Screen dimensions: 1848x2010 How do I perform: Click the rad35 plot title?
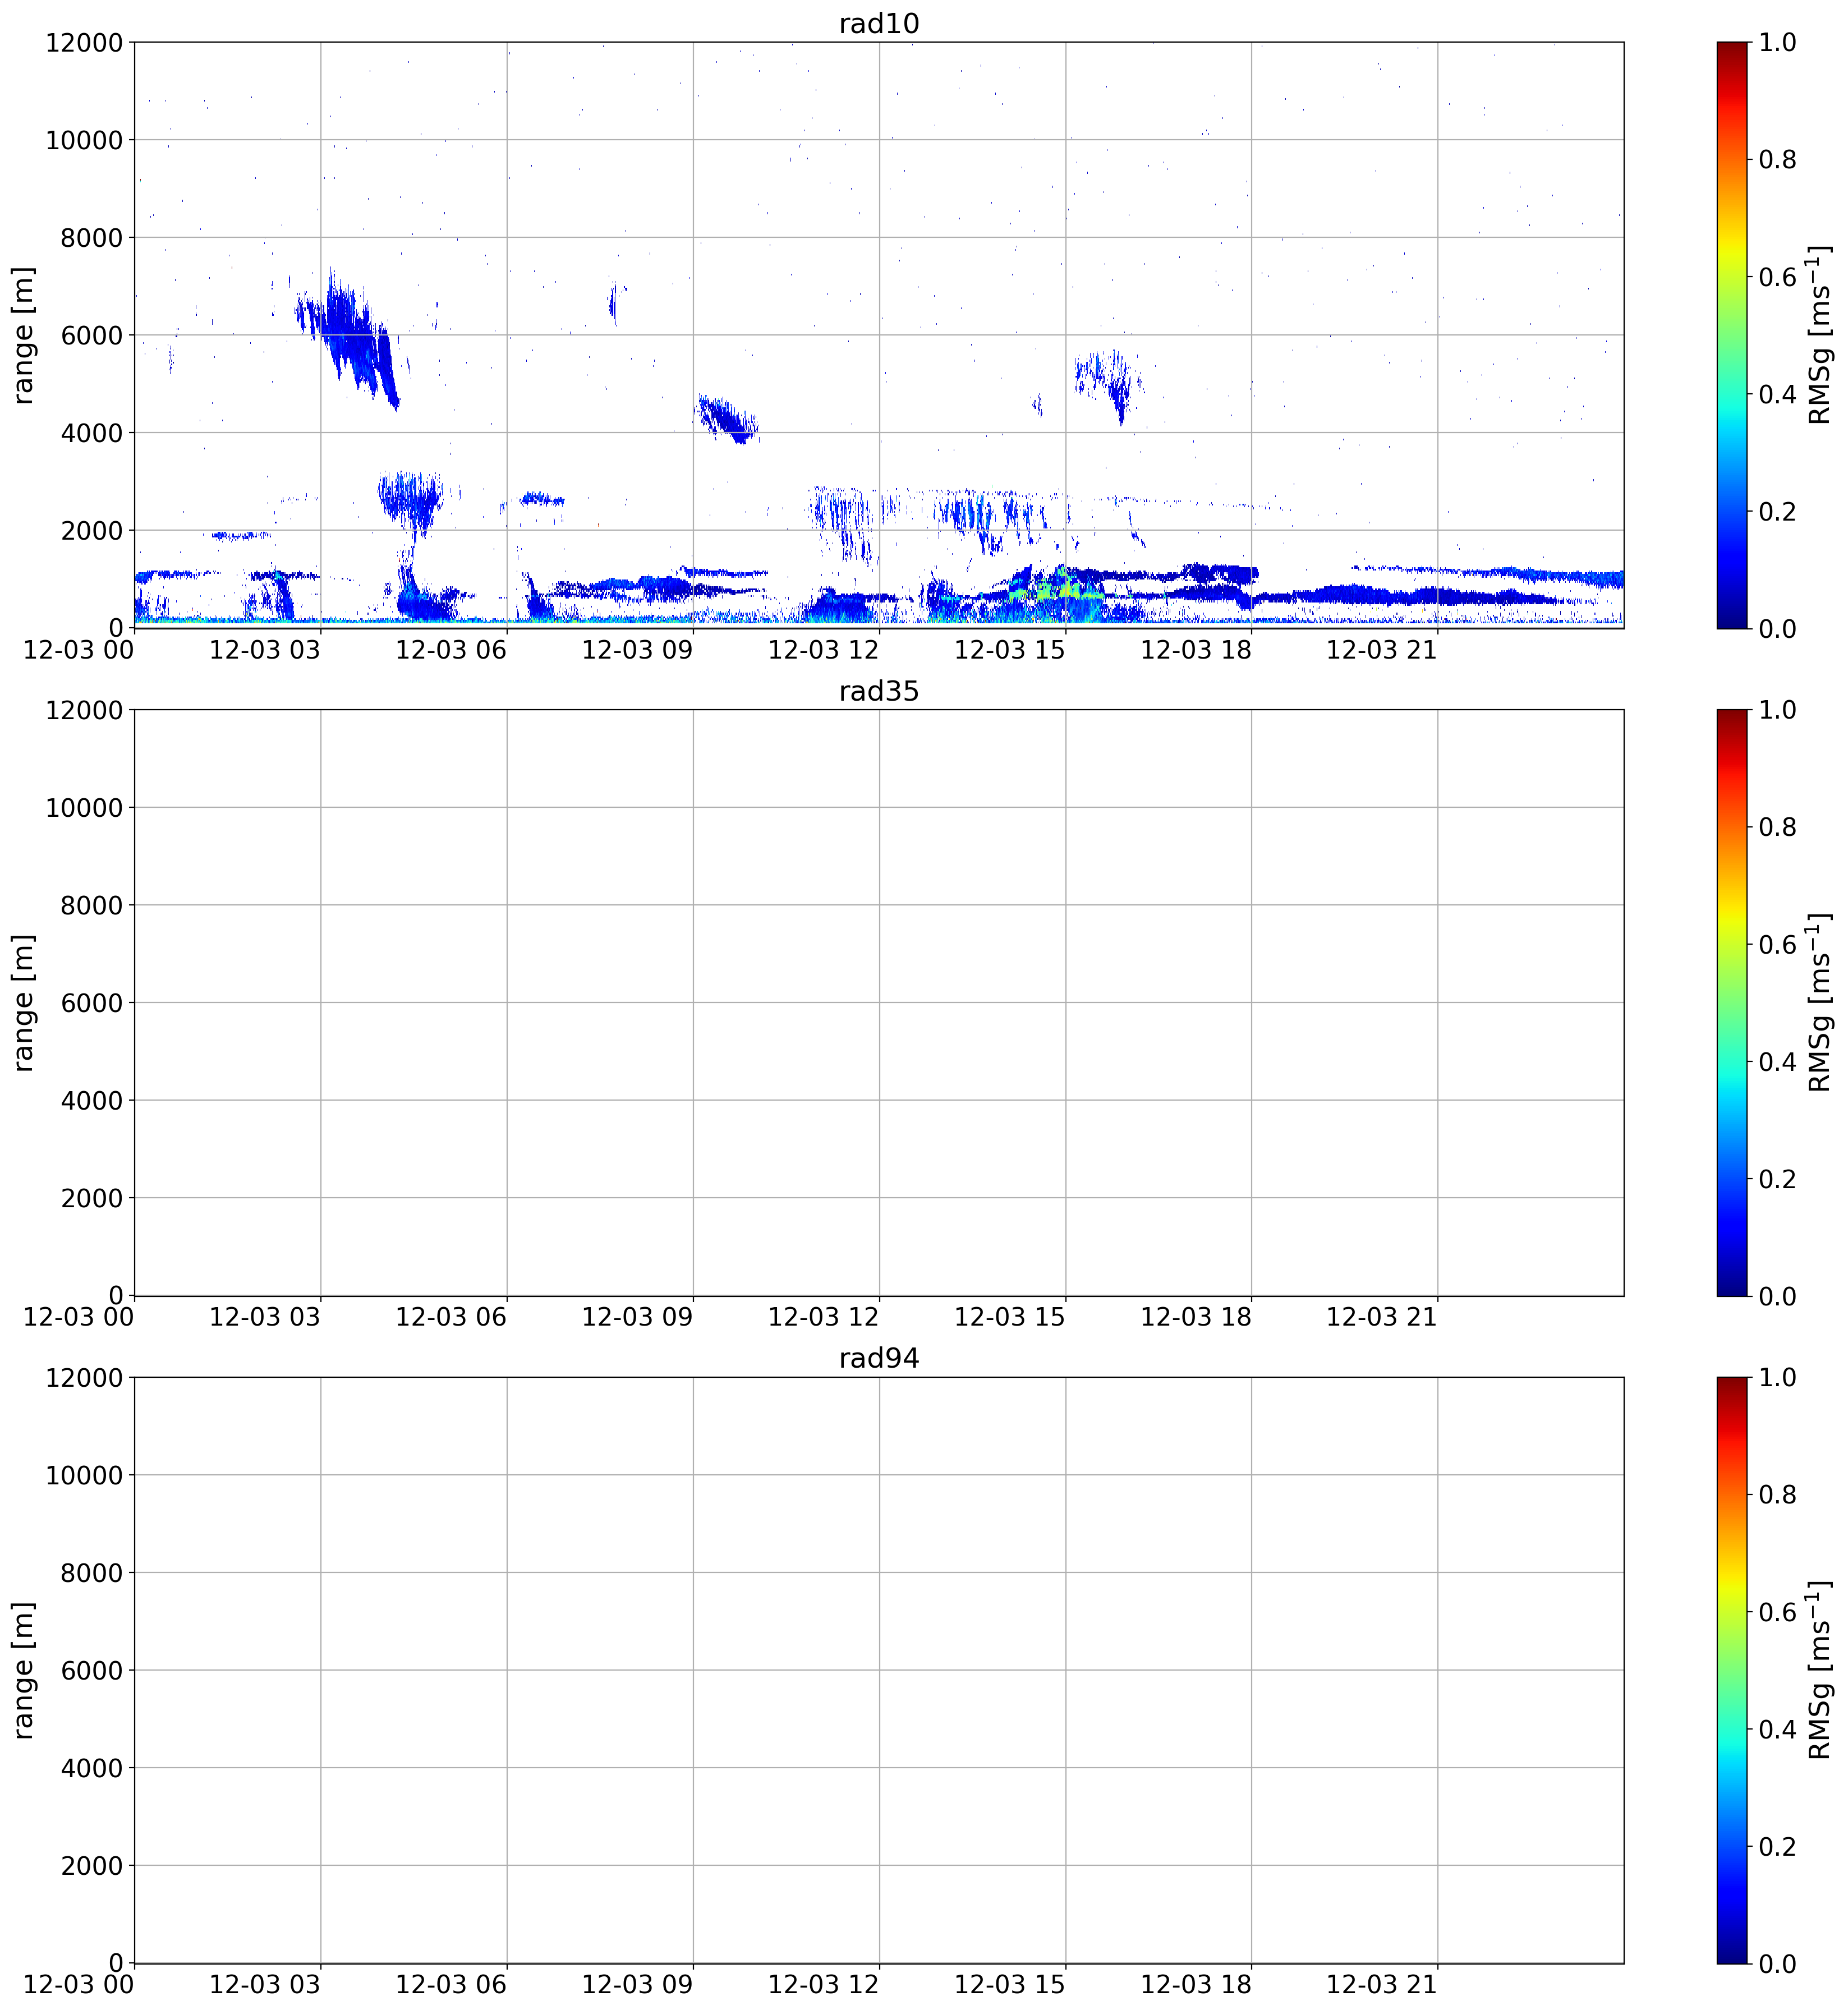coord(878,691)
